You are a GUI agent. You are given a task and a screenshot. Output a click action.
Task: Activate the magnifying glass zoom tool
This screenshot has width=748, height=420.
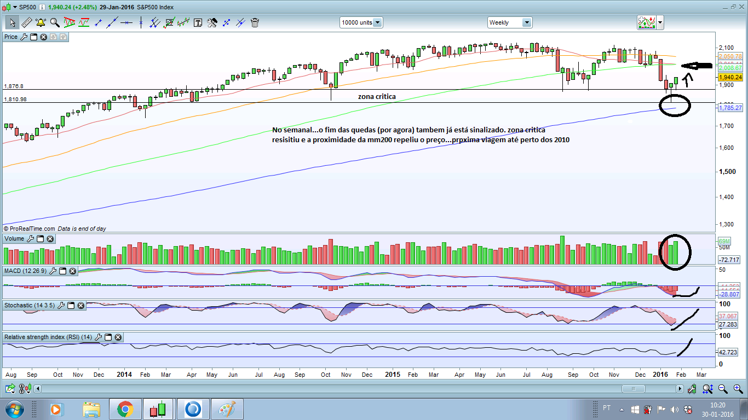click(55, 22)
